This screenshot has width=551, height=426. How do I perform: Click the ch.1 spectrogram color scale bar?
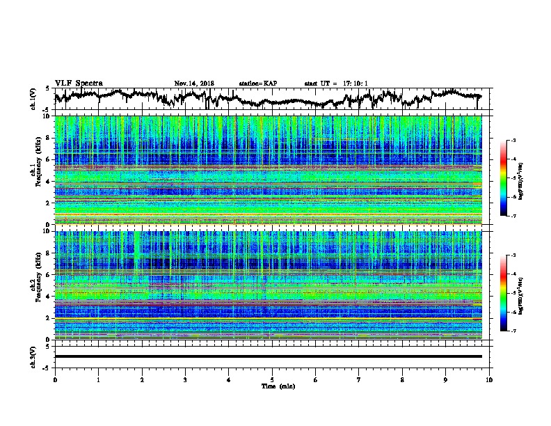pyautogui.click(x=503, y=178)
